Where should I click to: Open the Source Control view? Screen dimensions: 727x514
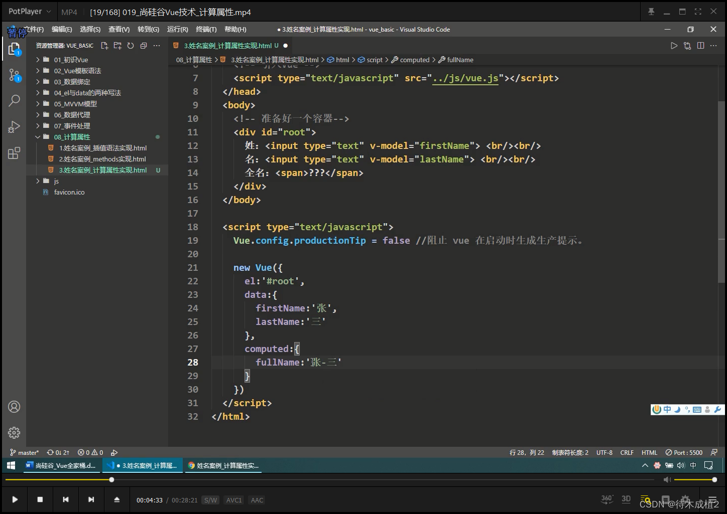coord(14,75)
